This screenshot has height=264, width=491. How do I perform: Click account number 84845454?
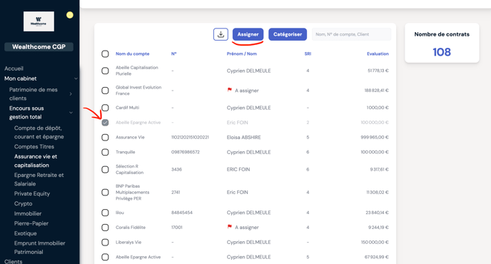[182, 213]
